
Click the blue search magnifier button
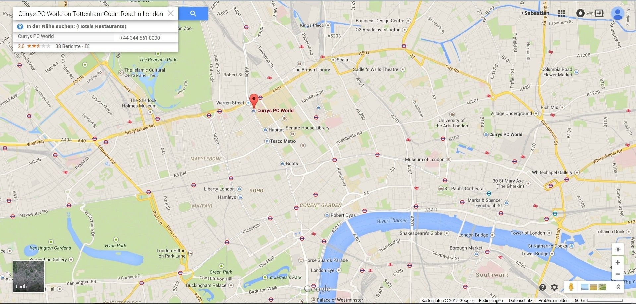point(193,14)
